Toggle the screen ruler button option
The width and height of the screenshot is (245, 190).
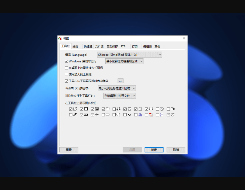click(x=82, y=115)
